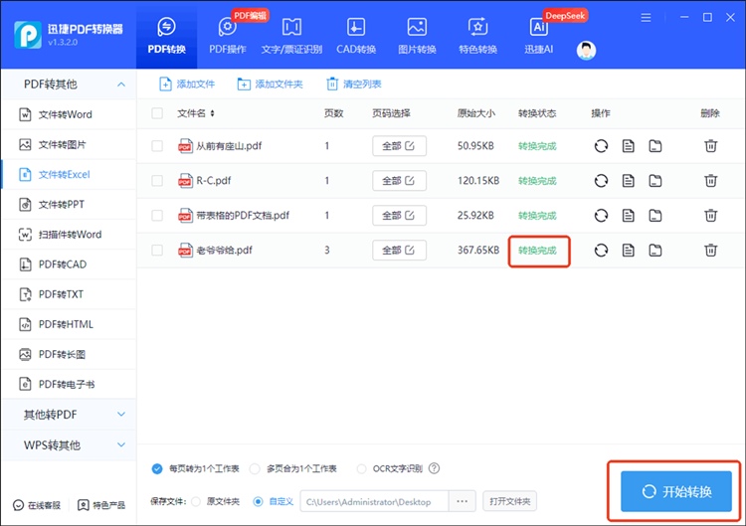Open the output folder icon for R-C.pdf

(655, 181)
